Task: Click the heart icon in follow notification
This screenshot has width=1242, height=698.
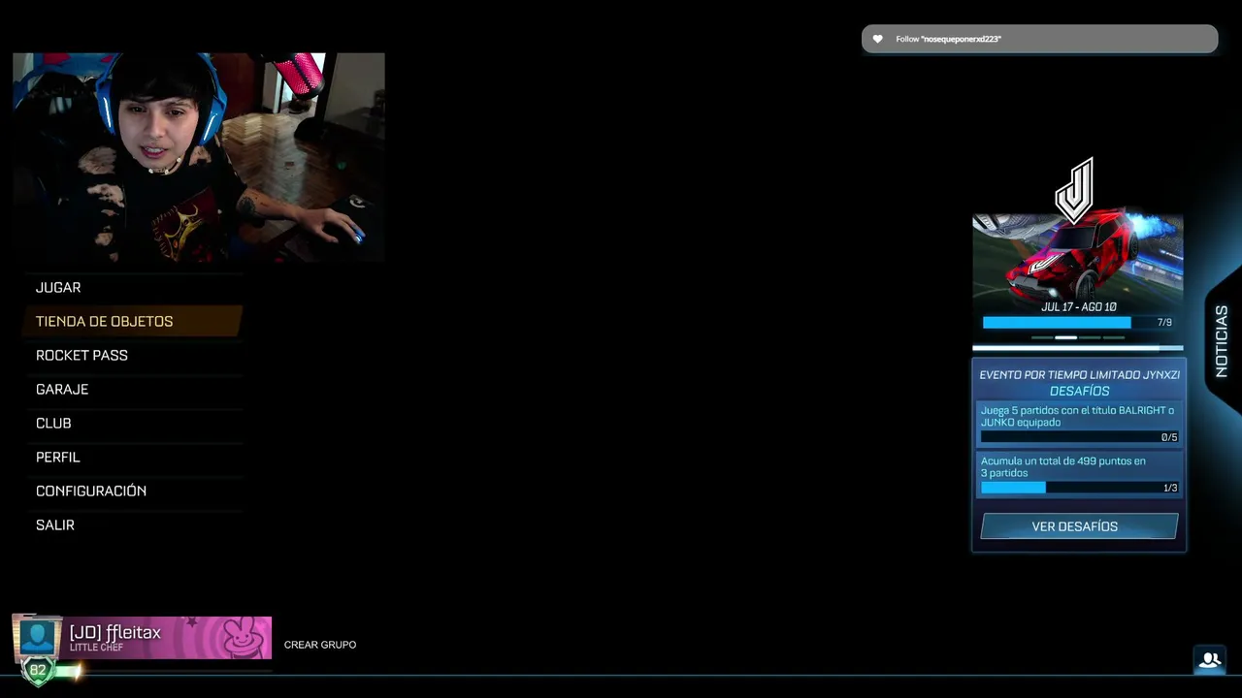Action: point(878,39)
